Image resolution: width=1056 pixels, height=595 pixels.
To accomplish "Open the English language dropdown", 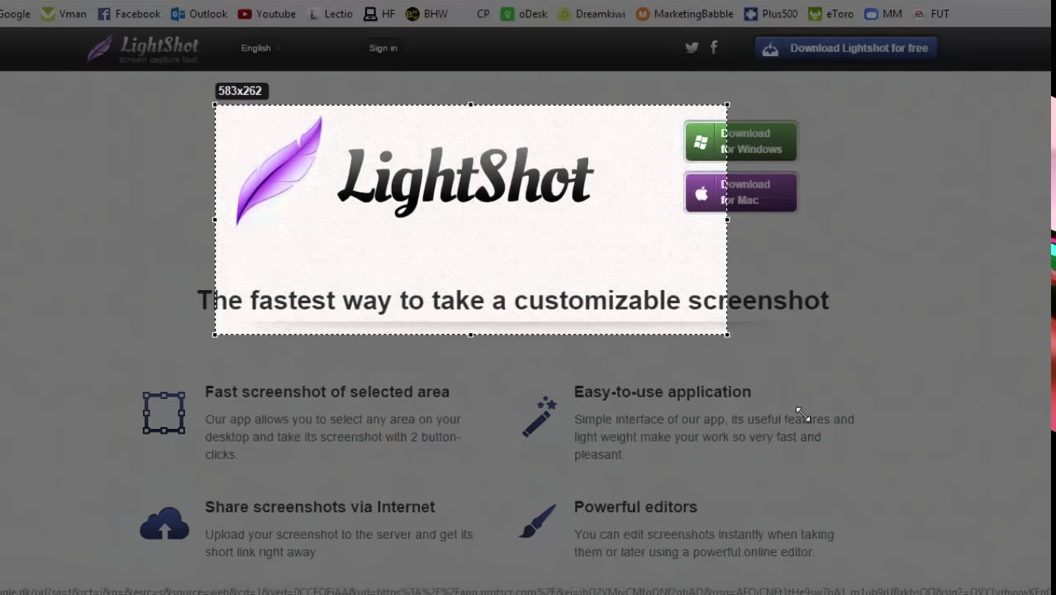I will pyautogui.click(x=260, y=48).
